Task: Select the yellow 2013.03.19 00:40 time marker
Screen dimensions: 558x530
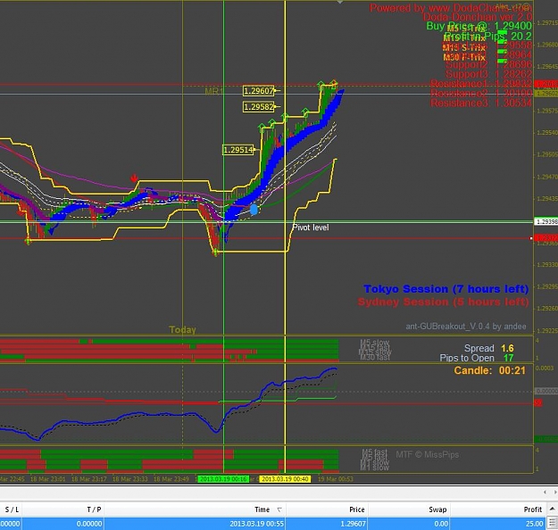Action: pos(285,479)
